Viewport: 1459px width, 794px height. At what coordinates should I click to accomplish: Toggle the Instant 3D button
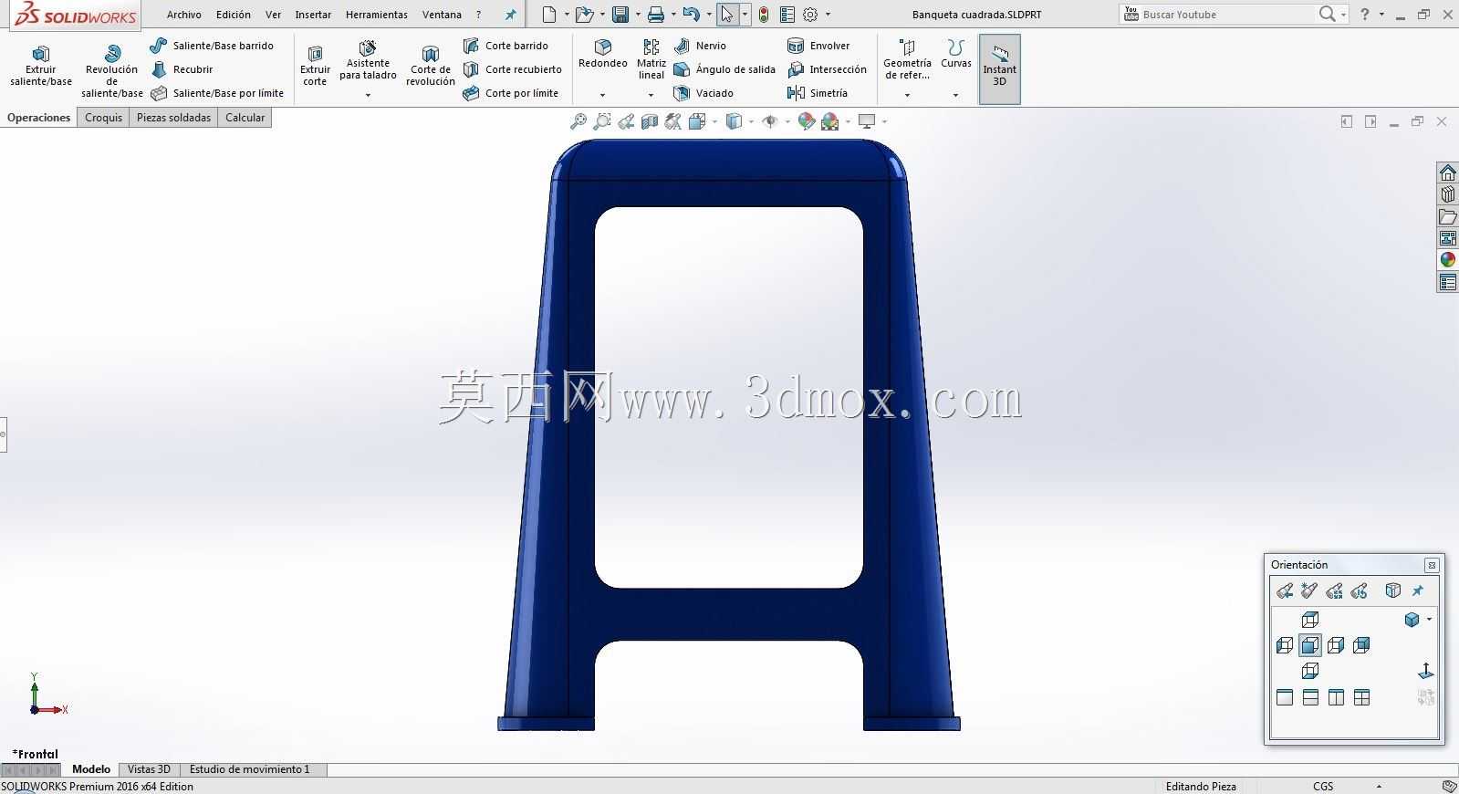(999, 69)
